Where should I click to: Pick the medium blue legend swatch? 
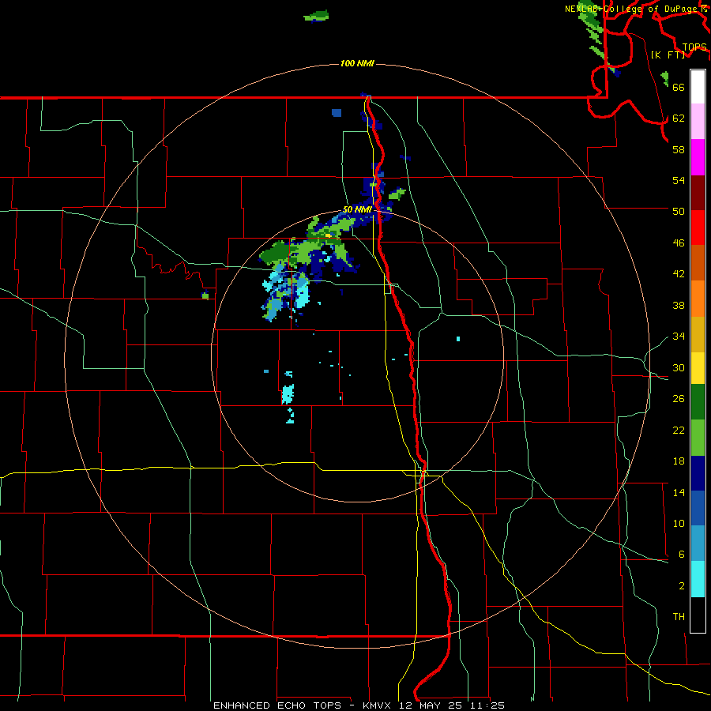[698, 508]
